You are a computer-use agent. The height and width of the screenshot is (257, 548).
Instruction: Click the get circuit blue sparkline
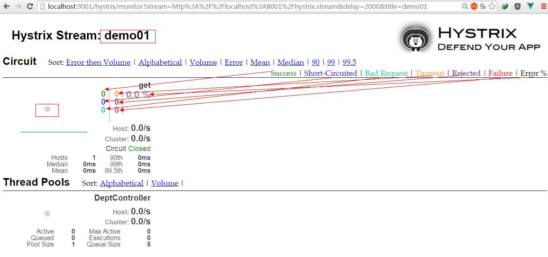54,132
